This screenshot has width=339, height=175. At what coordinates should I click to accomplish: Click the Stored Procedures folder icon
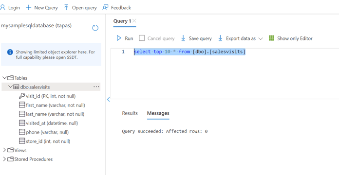coord(10,159)
